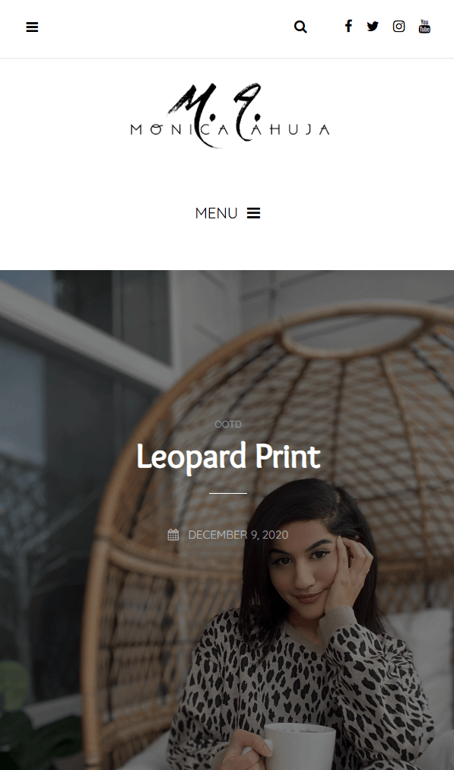The image size is (454, 770).
Task: Open the Leopard Print post title
Action: click(228, 457)
